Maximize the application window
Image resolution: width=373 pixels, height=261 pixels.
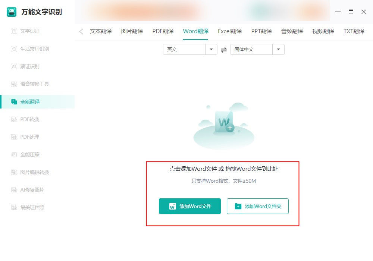click(351, 12)
